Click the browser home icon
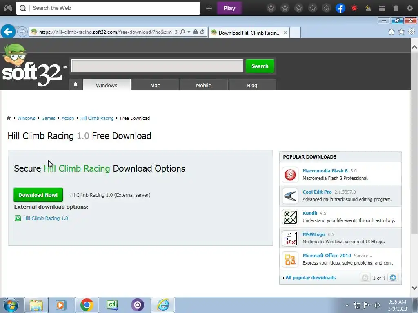418x313 pixels. 391,32
